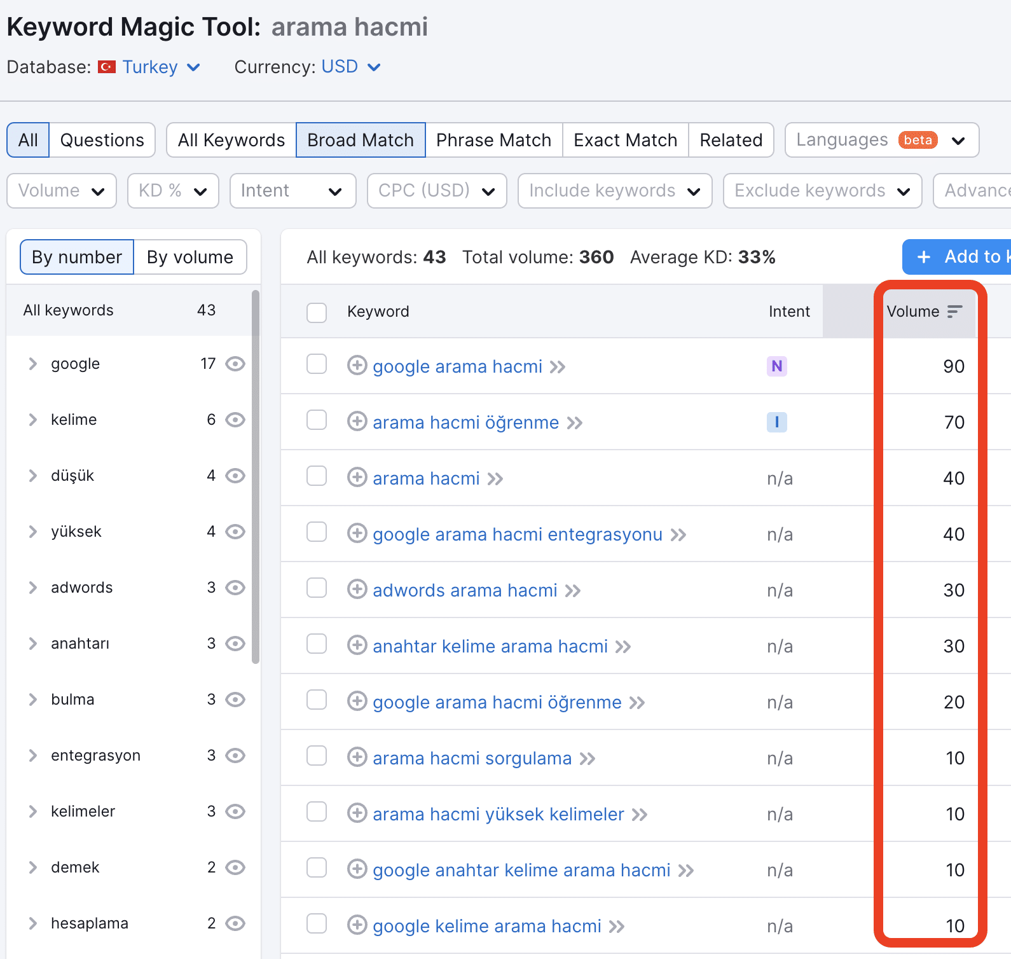Tick the select-all checkbox in table header

tap(317, 312)
